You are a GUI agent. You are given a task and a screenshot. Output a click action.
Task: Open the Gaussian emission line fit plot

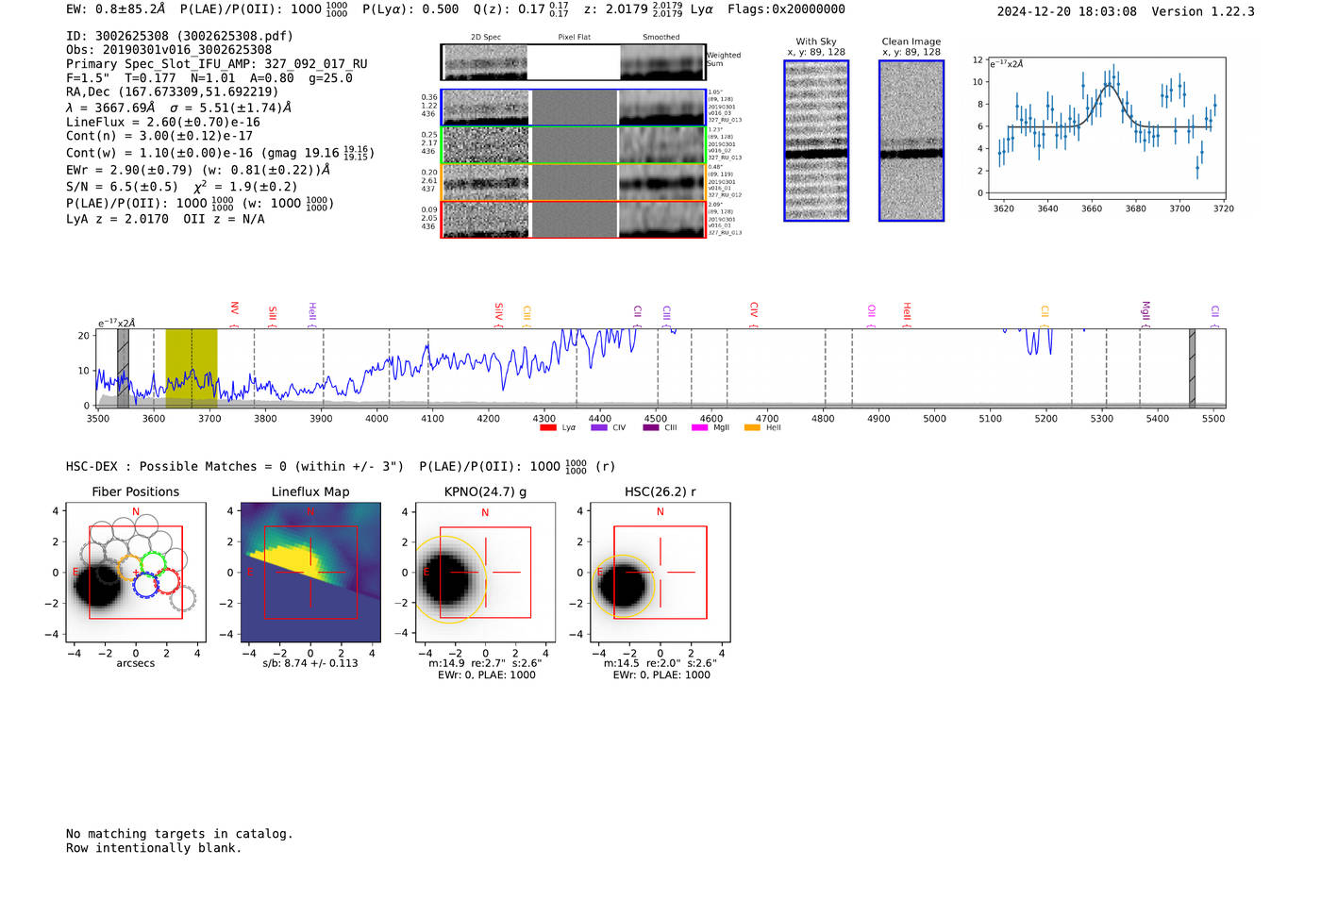[1106, 129]
